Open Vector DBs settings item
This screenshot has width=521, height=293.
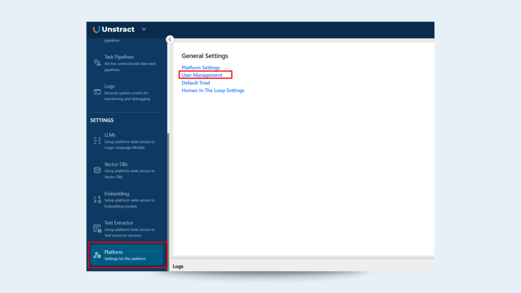coord(127,170)
